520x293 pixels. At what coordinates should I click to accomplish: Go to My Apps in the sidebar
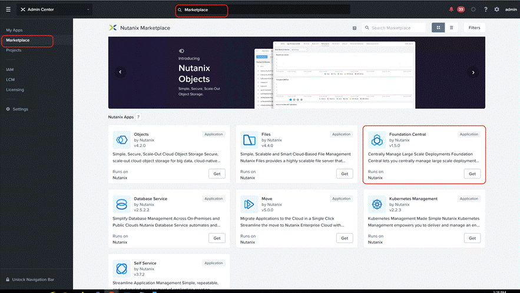(x=14, y=30)
